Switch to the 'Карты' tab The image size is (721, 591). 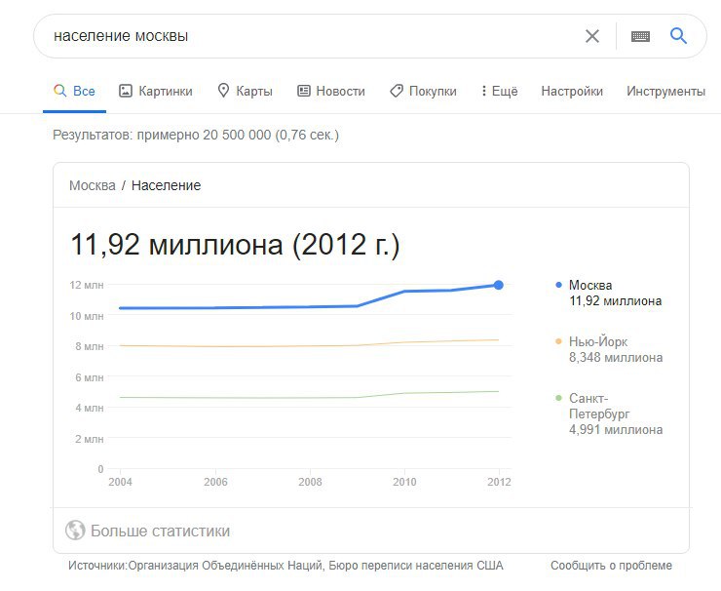point(245,91)
